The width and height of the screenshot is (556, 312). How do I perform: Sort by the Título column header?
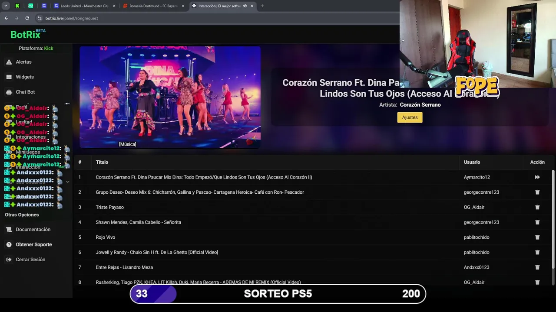(102, 162)
